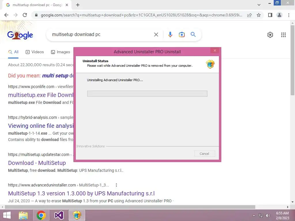Select the All results tab
295x221 pixels.
coord(13,52)
